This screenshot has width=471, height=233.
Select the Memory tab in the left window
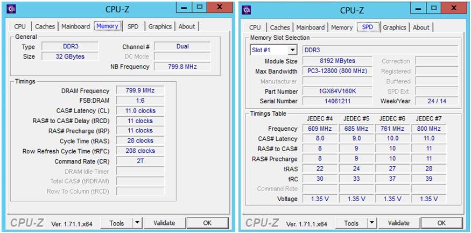pyautogui.click(x=107, y=26)
